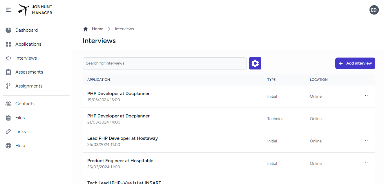The image size is (384, 184).
Task: Click the Interviews breadcrumb item
Action: point(124,29)
